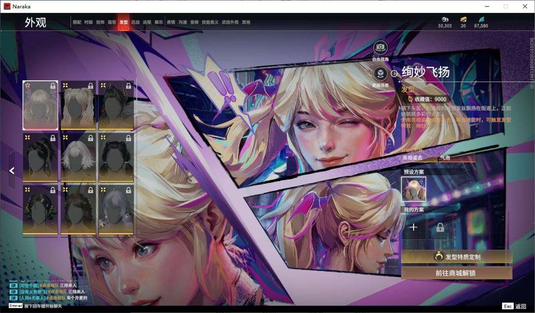Select the blonde curly twin-tail hairstyle thumbnail
The height and width of the screenshot is (313, 535).
[78, 105]
